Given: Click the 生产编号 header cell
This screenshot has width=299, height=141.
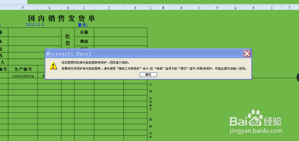Looking at the screenshot, I should click(x=23, y=69).
